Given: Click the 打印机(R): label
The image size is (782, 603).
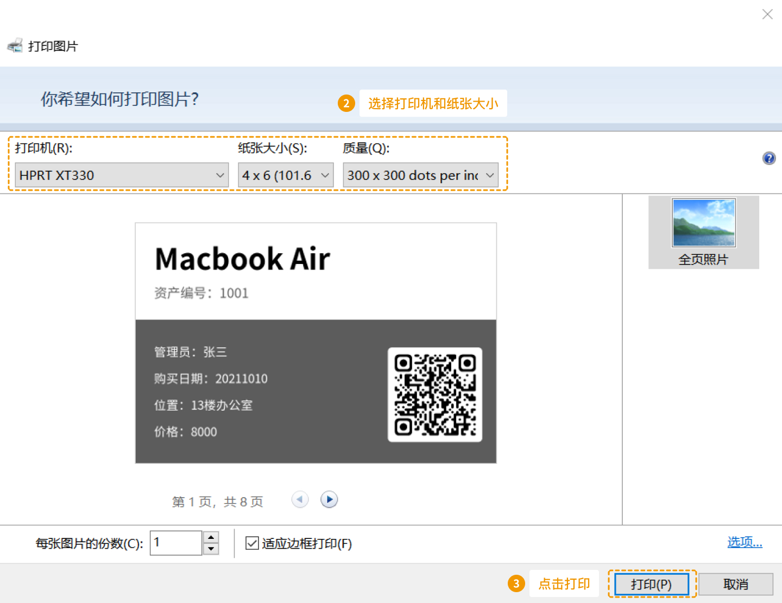Looking at the screenshot, I should [x=44, y=148].
